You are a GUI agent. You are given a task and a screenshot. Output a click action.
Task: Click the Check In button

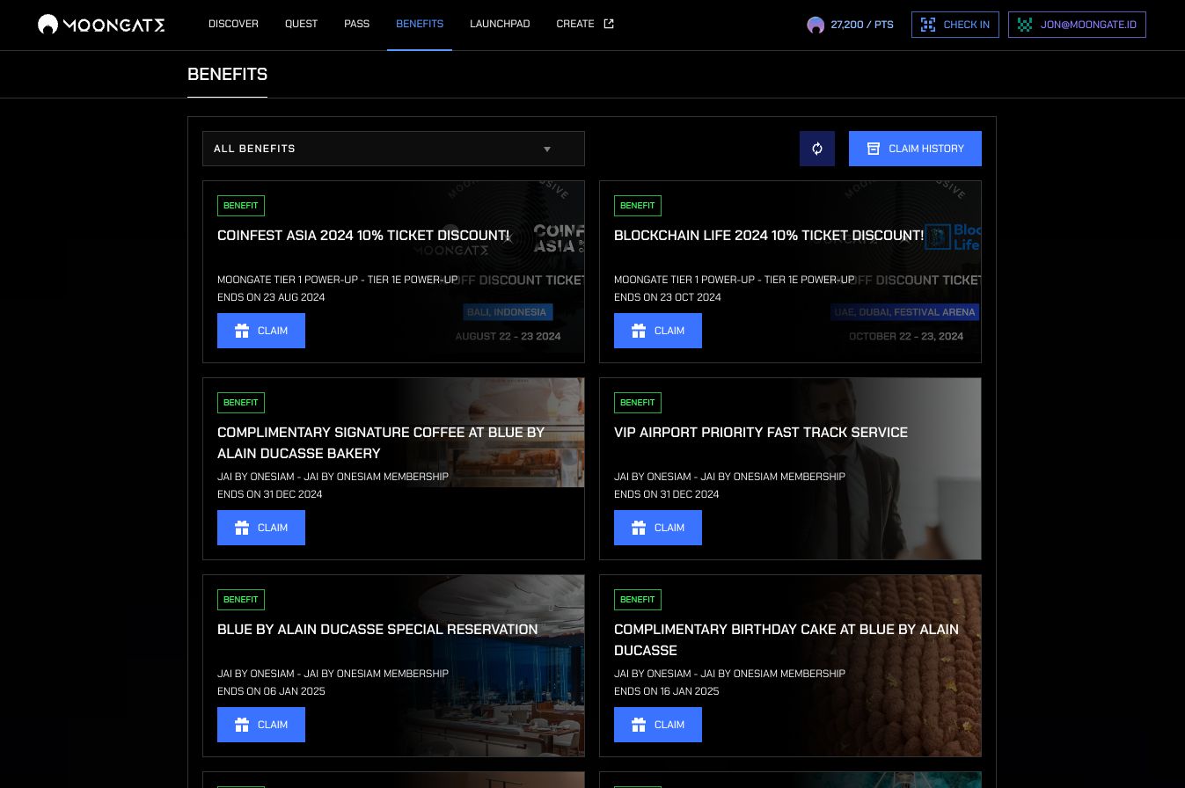955,25
